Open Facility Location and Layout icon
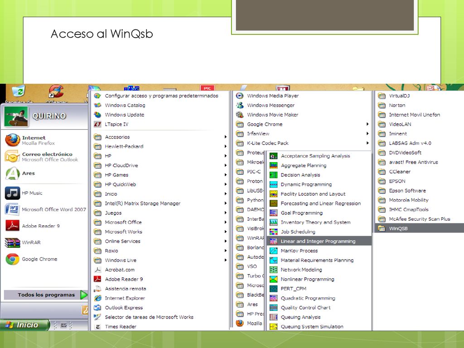Viewport: 464px width, 348px height. point(273,194)
